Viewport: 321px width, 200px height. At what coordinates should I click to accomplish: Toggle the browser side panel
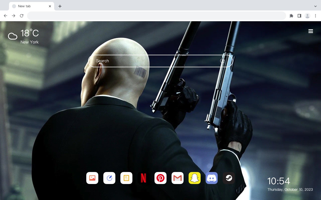point(299,16)
